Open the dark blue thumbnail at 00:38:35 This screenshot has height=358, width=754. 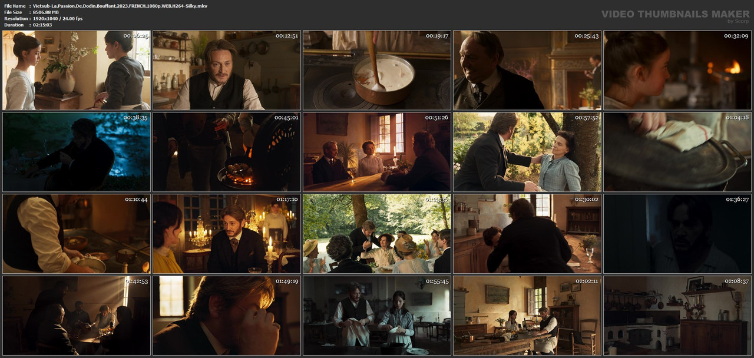pyautogui.click(x=77, y=152)
